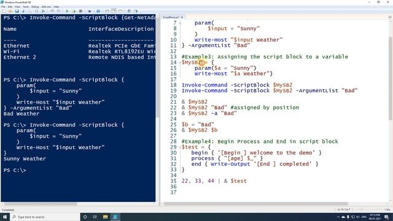393x221 pixels.
Task: Clear the console pane with the brush icon
Action: (43, 11)
